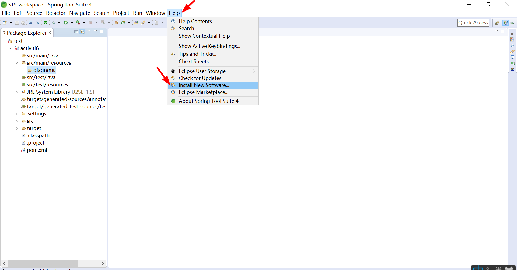Image resolution: width=517 pixels, height=270 pixels.
Task: Click the Save icon in the toolbar
Action: (17, 23)
